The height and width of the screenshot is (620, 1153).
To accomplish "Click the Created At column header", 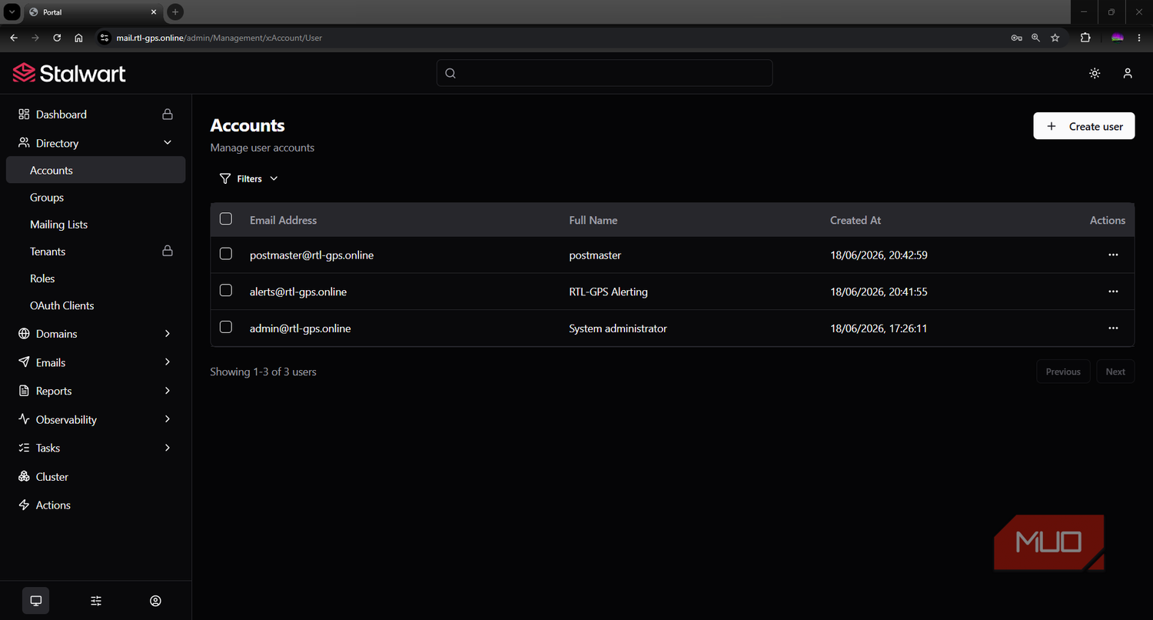I will click(856, 220).
